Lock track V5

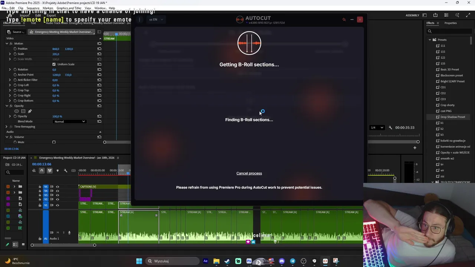[40, 187]
